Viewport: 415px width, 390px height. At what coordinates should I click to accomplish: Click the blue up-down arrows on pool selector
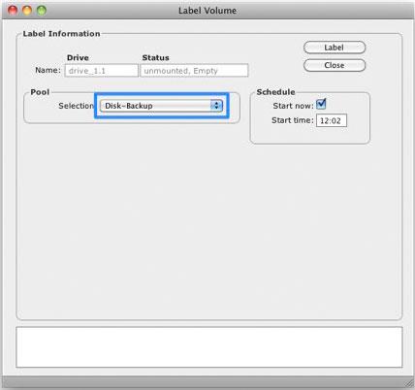tap(216, 106)
